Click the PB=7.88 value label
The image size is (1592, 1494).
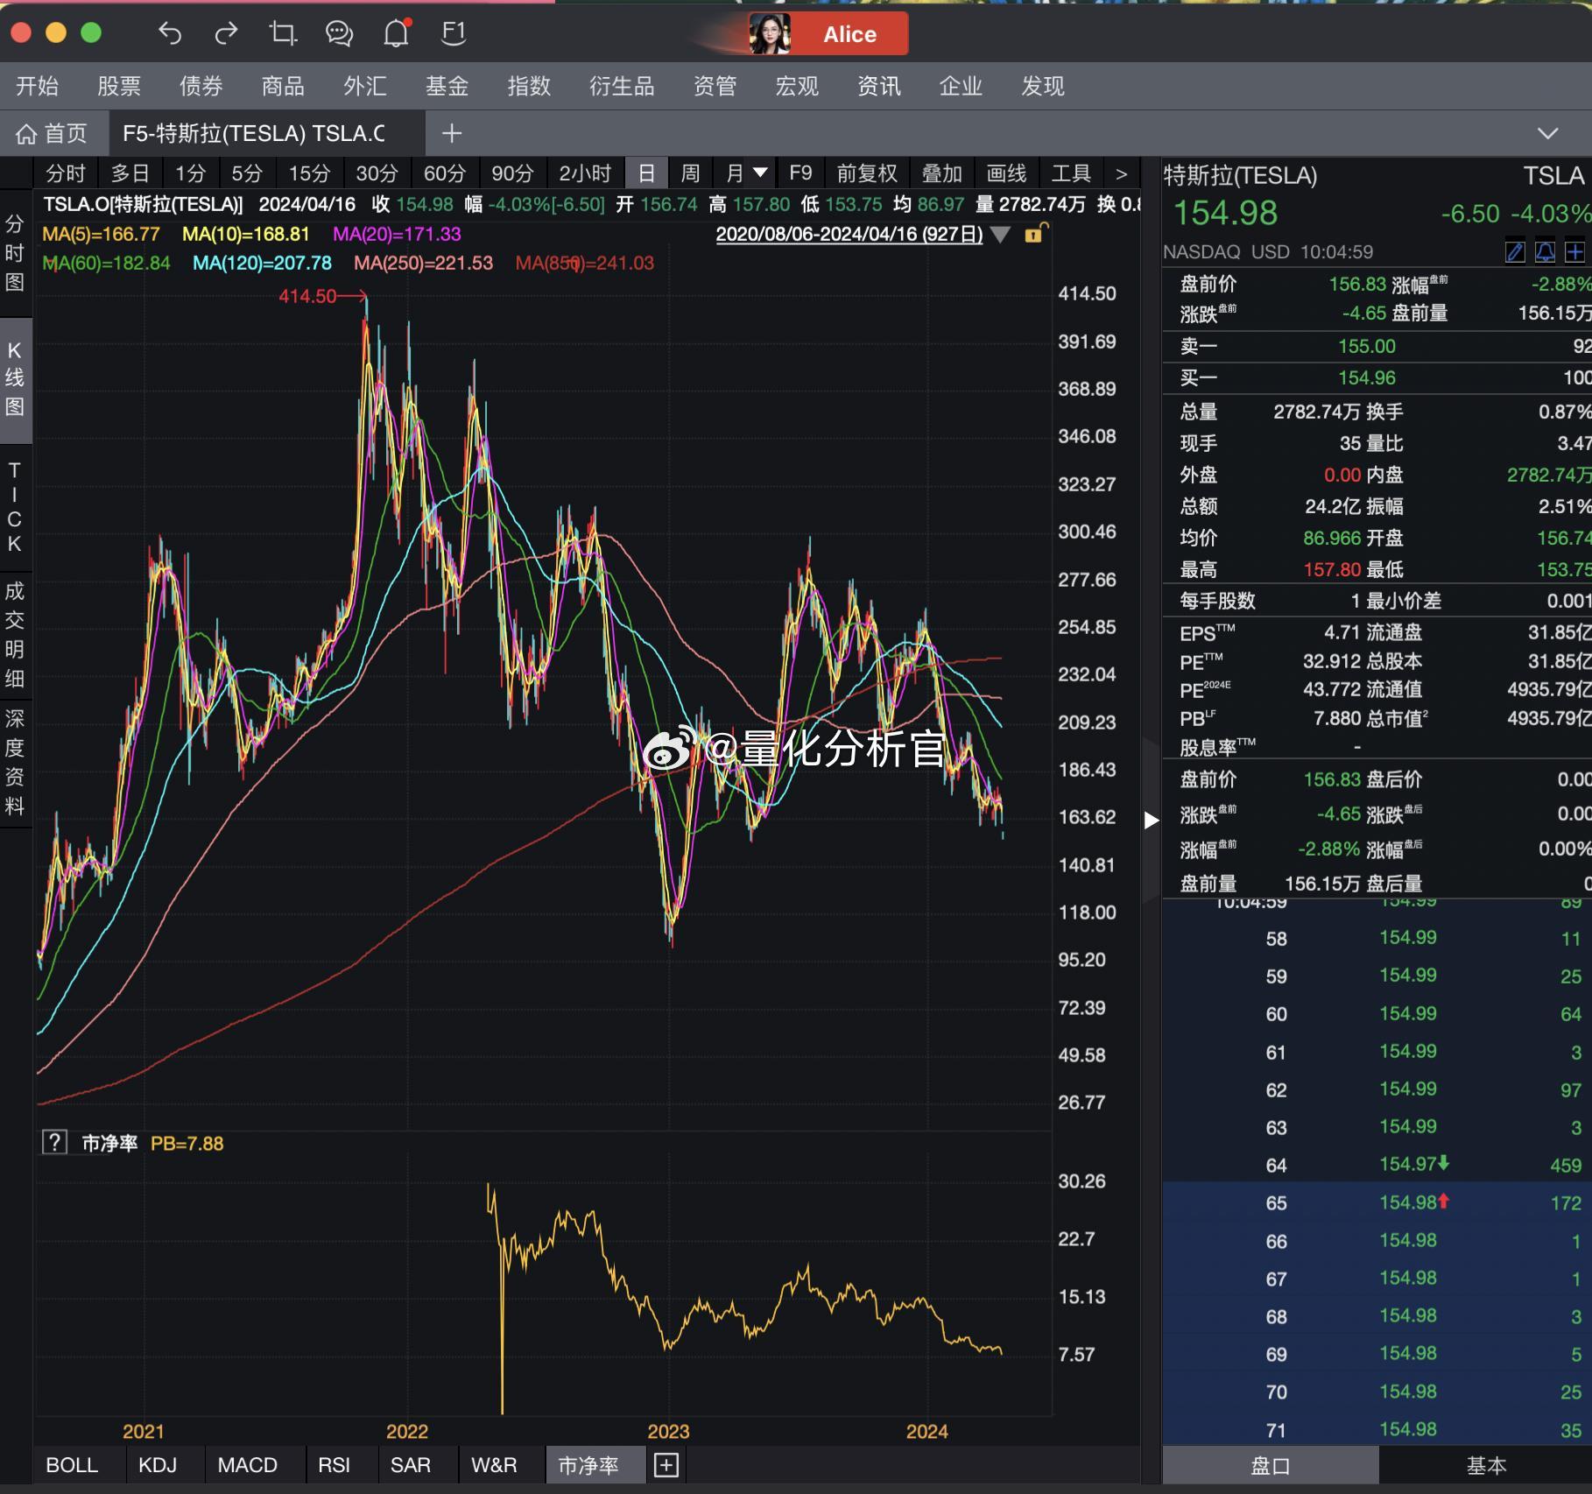point(187,1143)
